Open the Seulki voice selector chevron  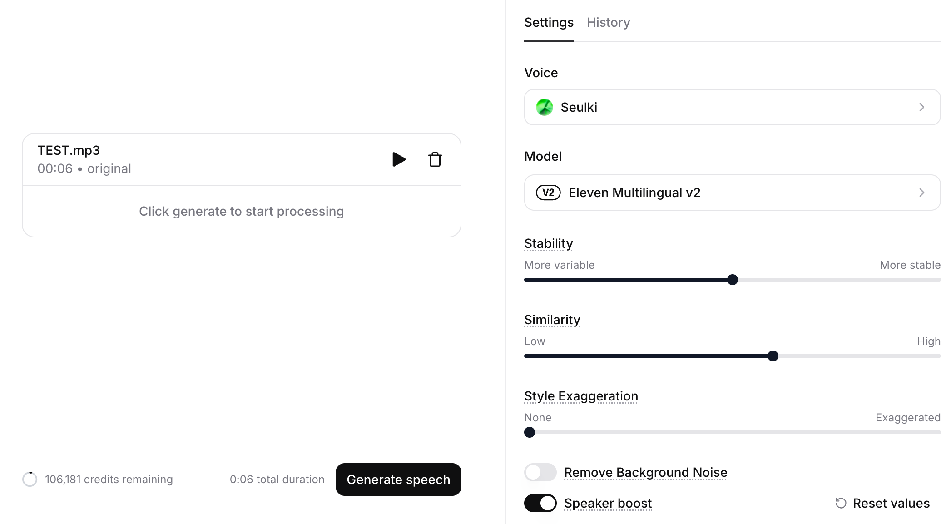[x=921, y=107]
